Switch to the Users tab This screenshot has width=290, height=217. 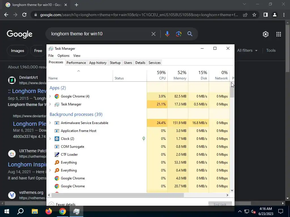click(128, 62)
